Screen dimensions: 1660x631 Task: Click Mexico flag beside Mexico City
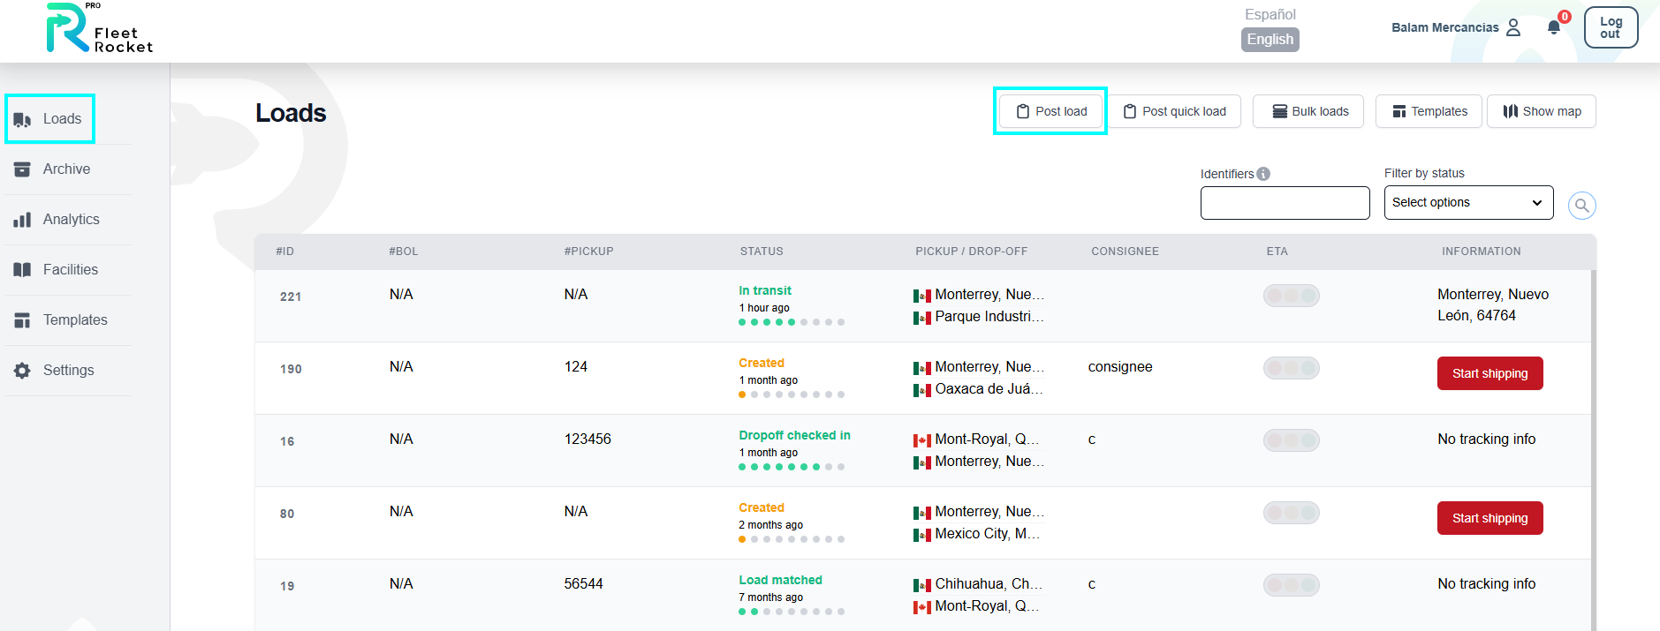coord(922,535)
